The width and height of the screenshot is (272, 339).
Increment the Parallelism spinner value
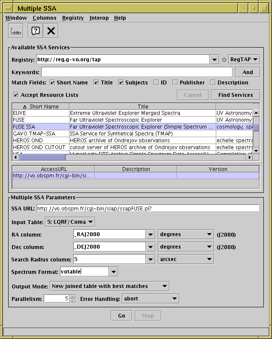tap(73, 297)
